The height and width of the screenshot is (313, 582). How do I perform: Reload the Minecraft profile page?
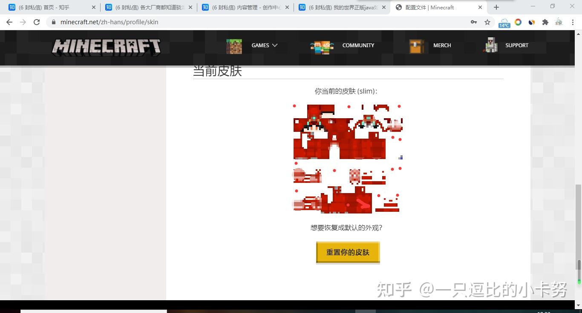(x=37, y=22)
